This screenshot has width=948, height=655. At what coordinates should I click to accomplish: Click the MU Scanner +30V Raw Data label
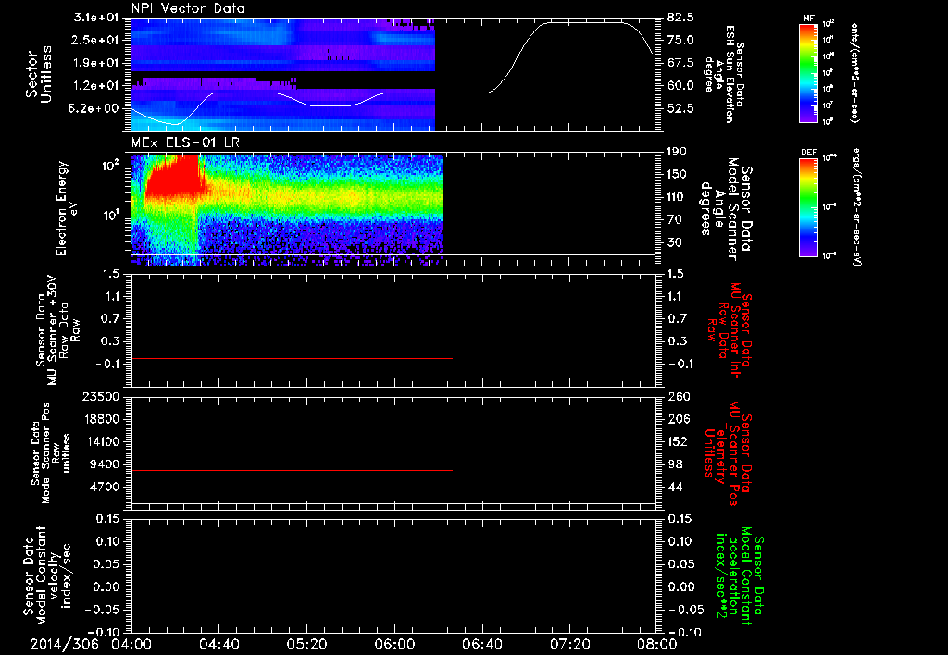(x=56, y=330)
